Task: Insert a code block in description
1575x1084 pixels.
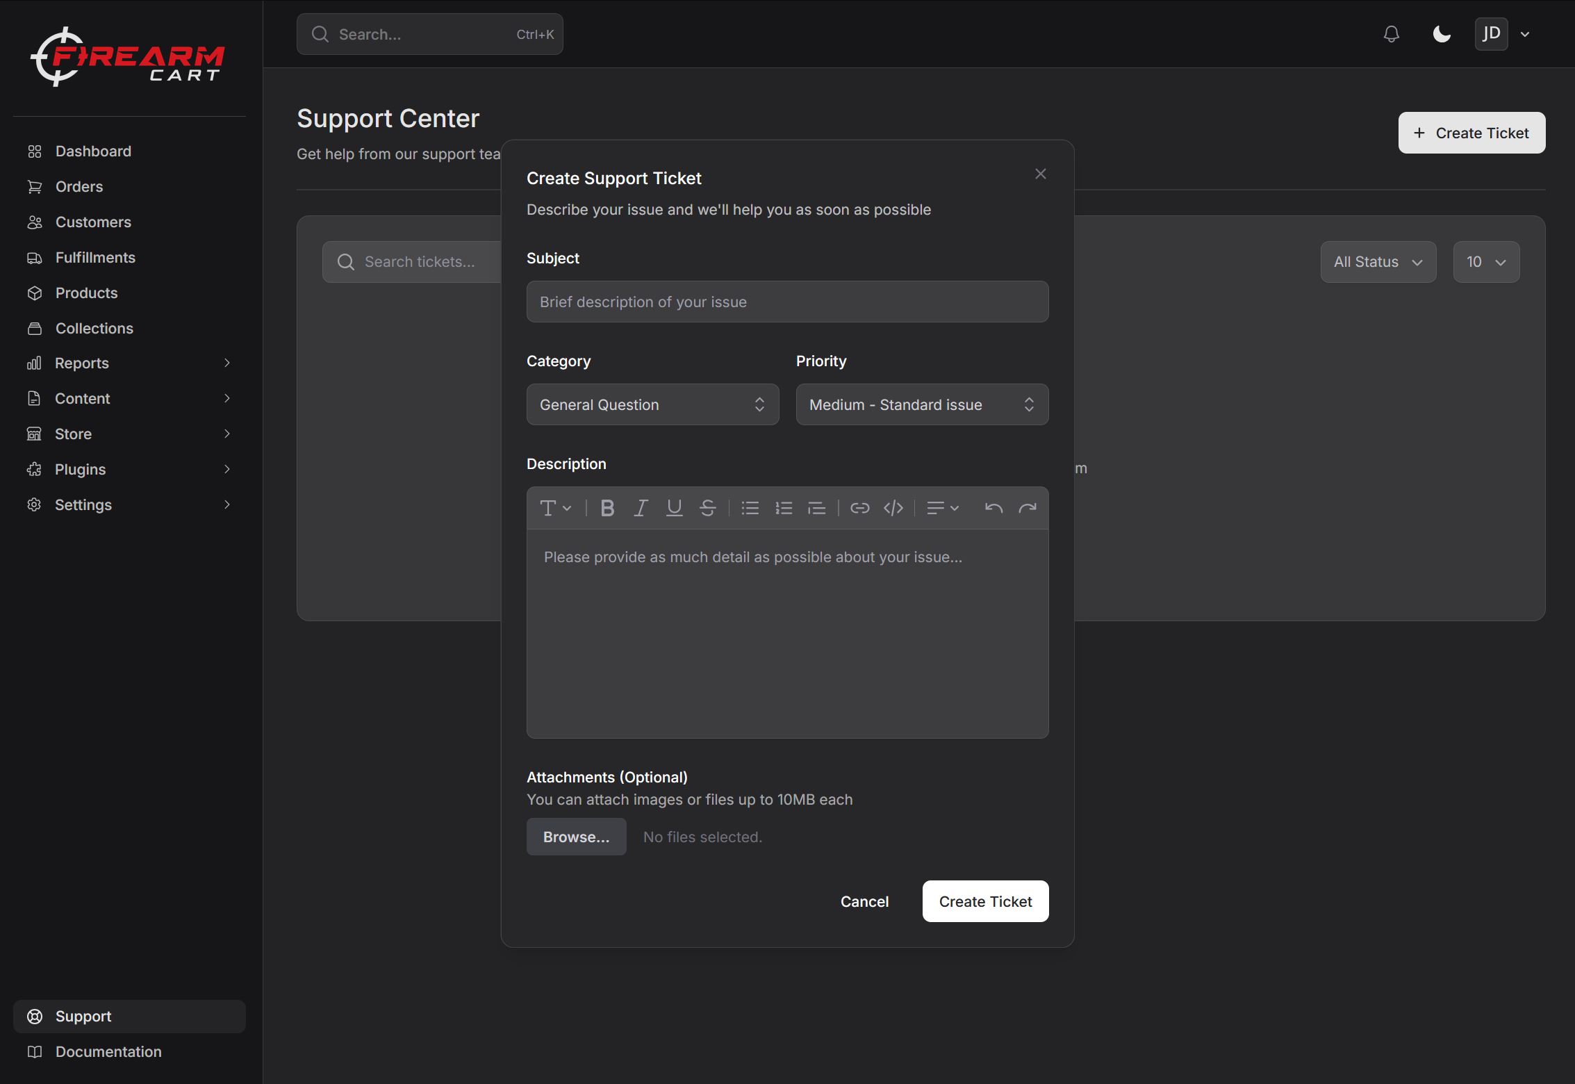Action: [893, 509]
